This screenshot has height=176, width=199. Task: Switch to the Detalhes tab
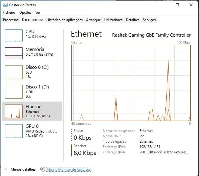pos(132,20)
